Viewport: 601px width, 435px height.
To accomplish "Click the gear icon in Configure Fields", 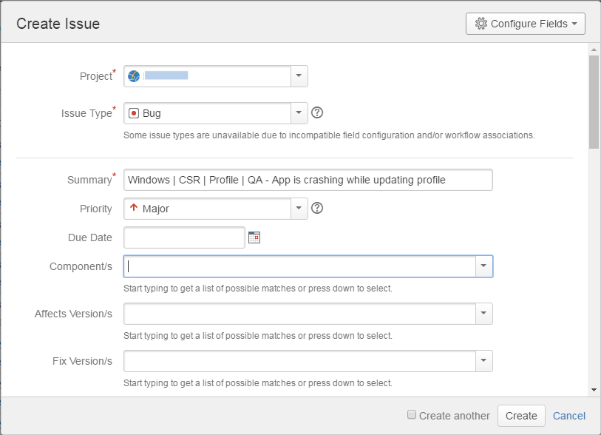I will [481, 24].
